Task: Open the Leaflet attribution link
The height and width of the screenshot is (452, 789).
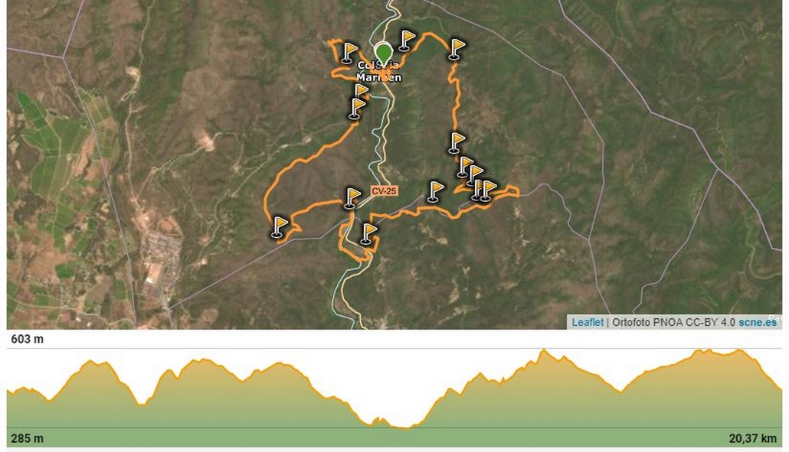Action: pos(588,323)
